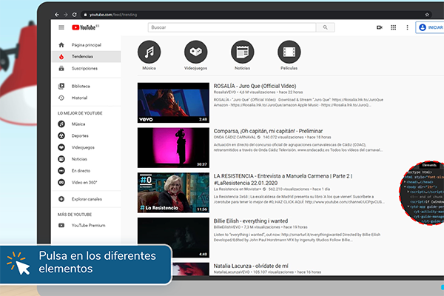Click the Tendencias flame icon

[61, 57]
